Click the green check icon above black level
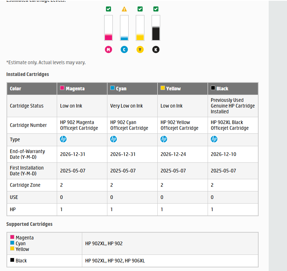 pos(156,9)
